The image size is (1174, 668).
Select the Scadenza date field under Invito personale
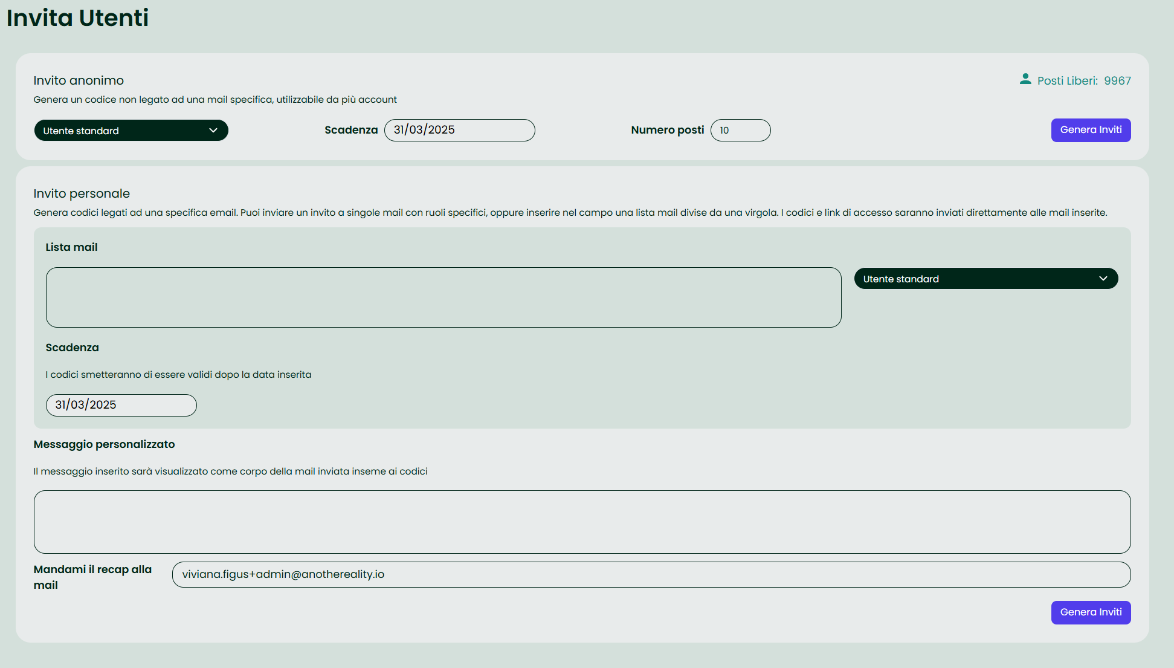pos(121,405)
